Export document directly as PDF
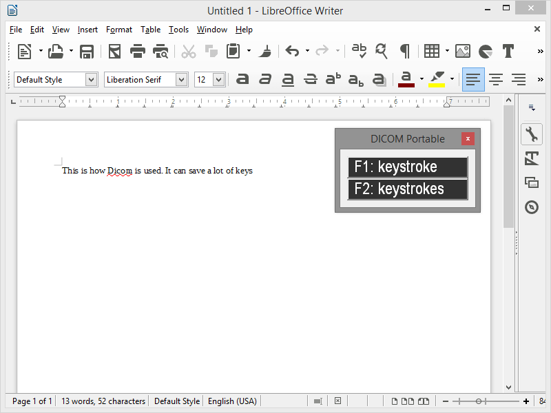 point(115,52)
